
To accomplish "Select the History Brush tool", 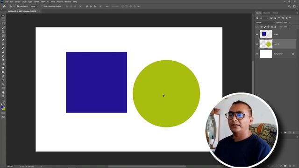I will pos(3,56).
